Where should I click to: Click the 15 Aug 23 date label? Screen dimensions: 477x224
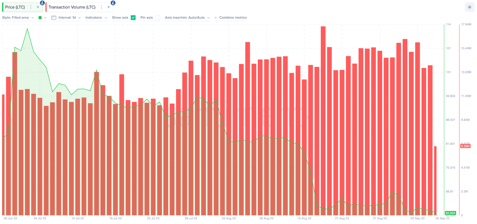pos(304,218)
